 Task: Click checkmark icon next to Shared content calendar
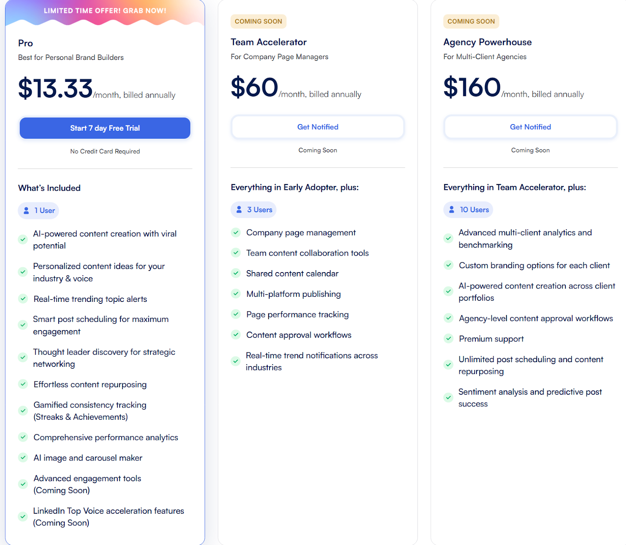[236, 273]
